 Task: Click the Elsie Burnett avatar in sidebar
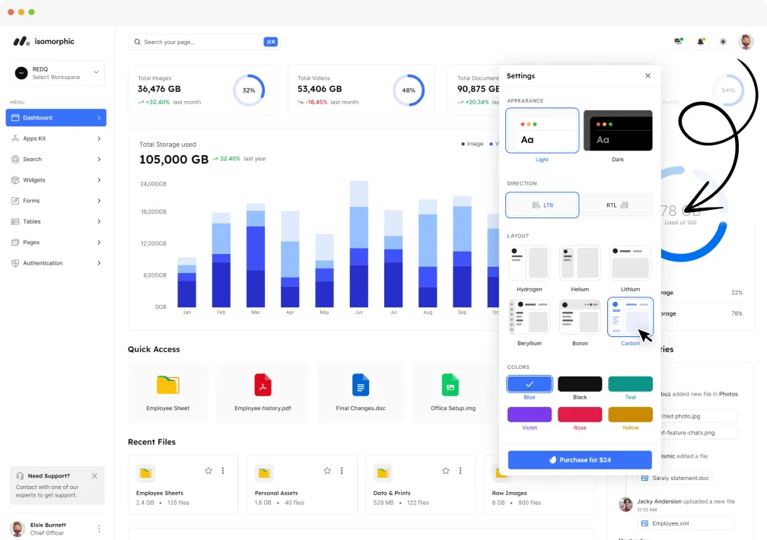[x=18, y=529]
